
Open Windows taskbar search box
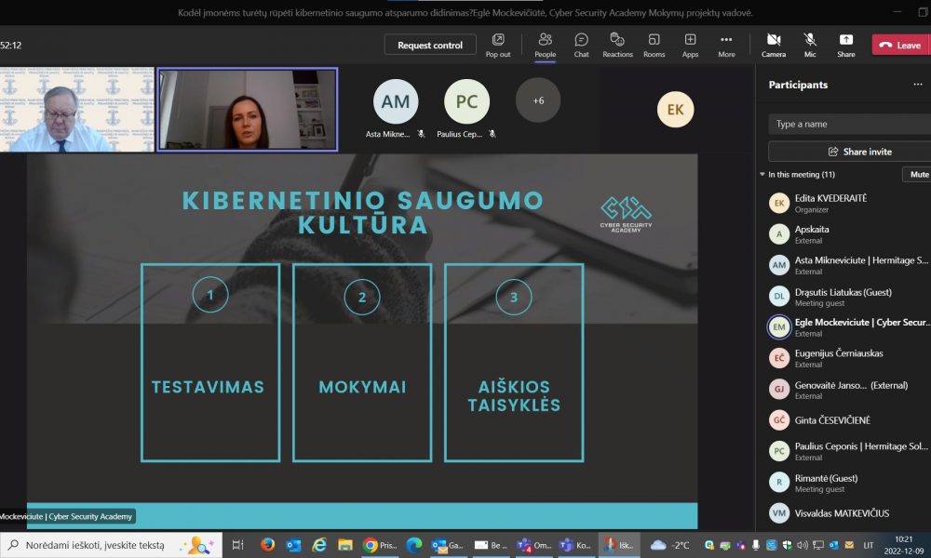tap(111, 545)
